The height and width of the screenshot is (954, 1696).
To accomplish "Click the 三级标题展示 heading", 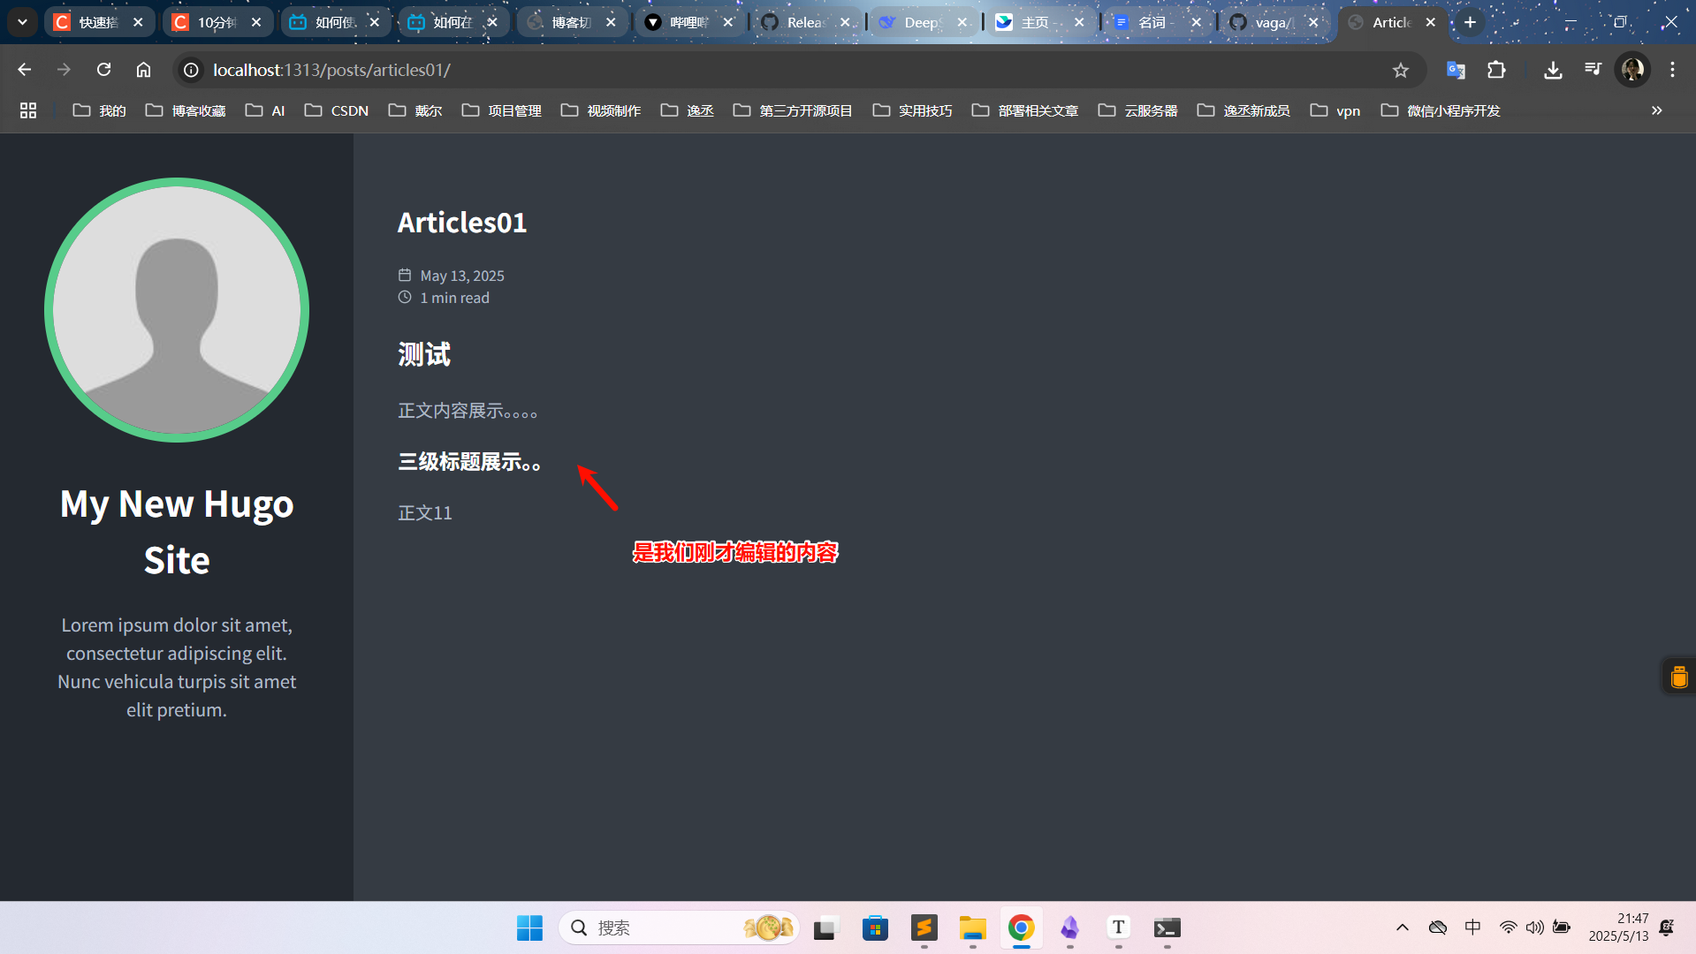I will click(469, 462).
